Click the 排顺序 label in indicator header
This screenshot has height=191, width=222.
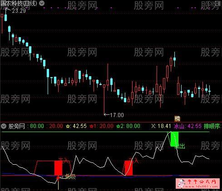[x=212, y=126]
